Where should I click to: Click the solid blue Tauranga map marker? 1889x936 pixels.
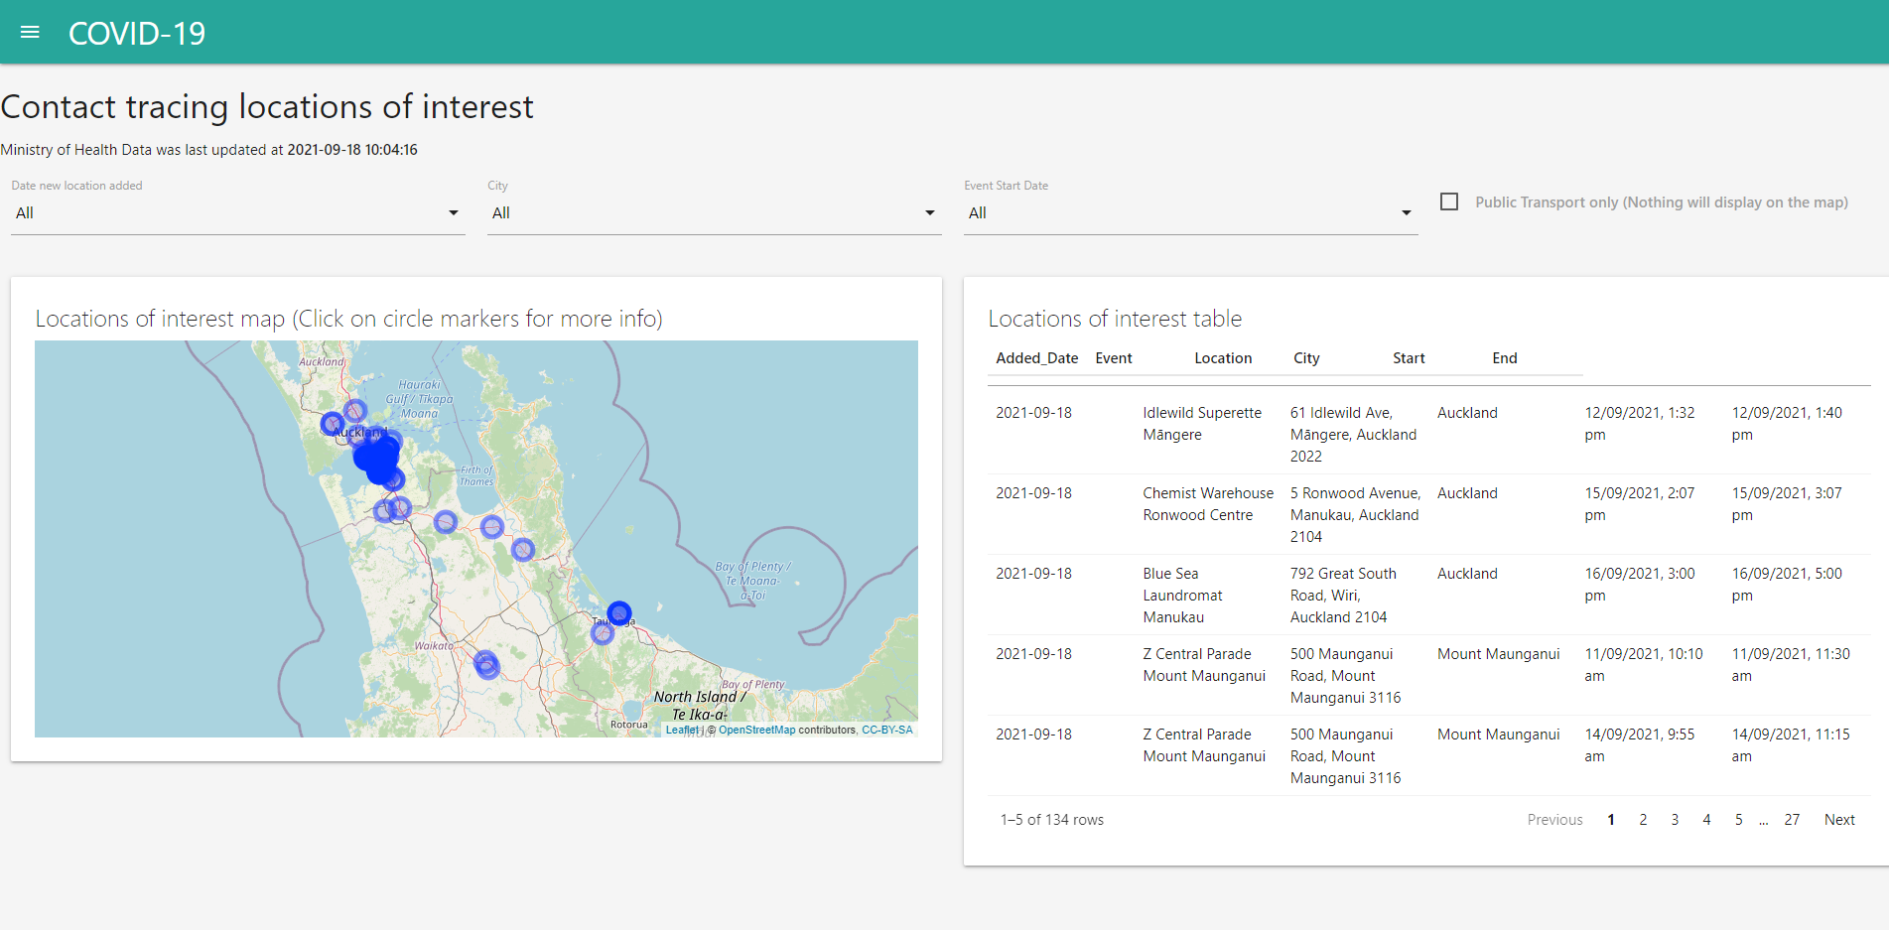click(618, 613)
